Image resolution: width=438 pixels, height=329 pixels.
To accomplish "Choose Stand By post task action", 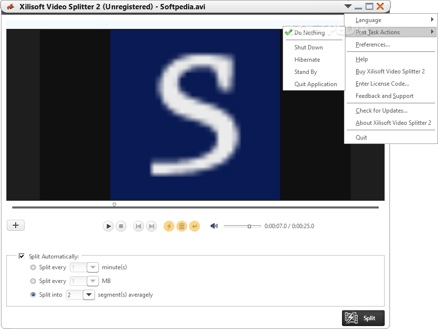I will pos(314,72).
